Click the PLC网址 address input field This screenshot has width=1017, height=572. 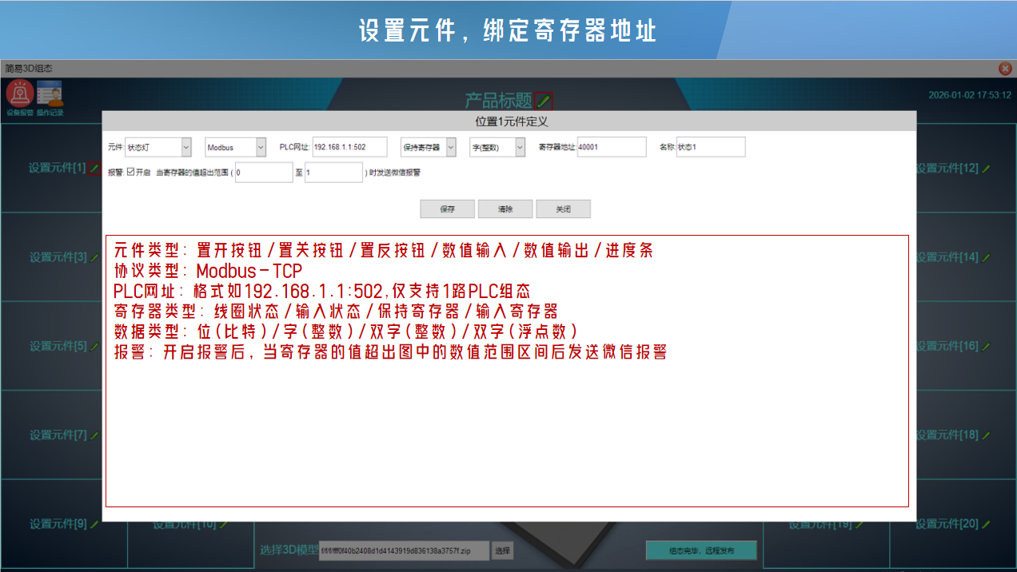click(349, 147)
